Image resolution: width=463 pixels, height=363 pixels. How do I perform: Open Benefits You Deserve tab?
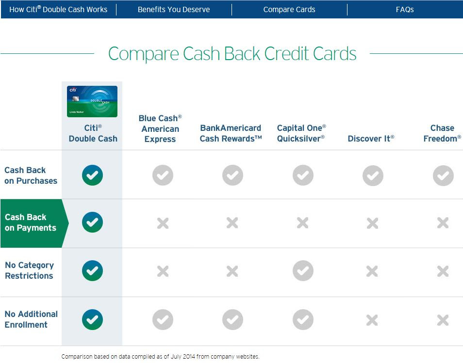tap(174, 9)
